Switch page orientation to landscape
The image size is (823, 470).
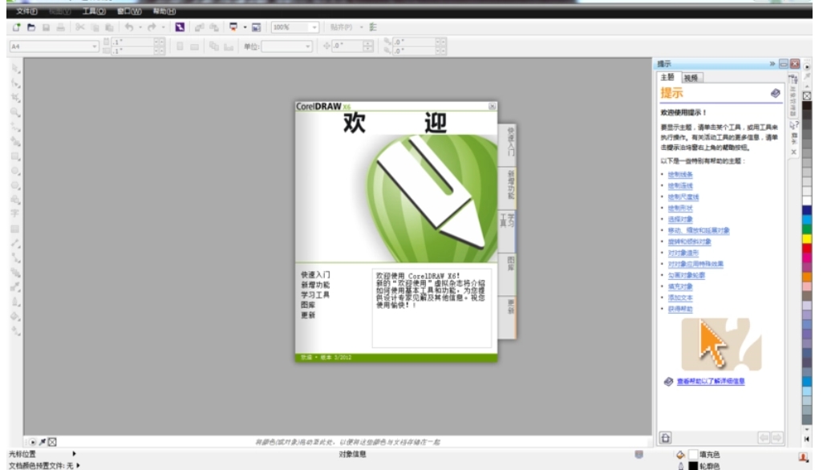(x=194, y=47)
